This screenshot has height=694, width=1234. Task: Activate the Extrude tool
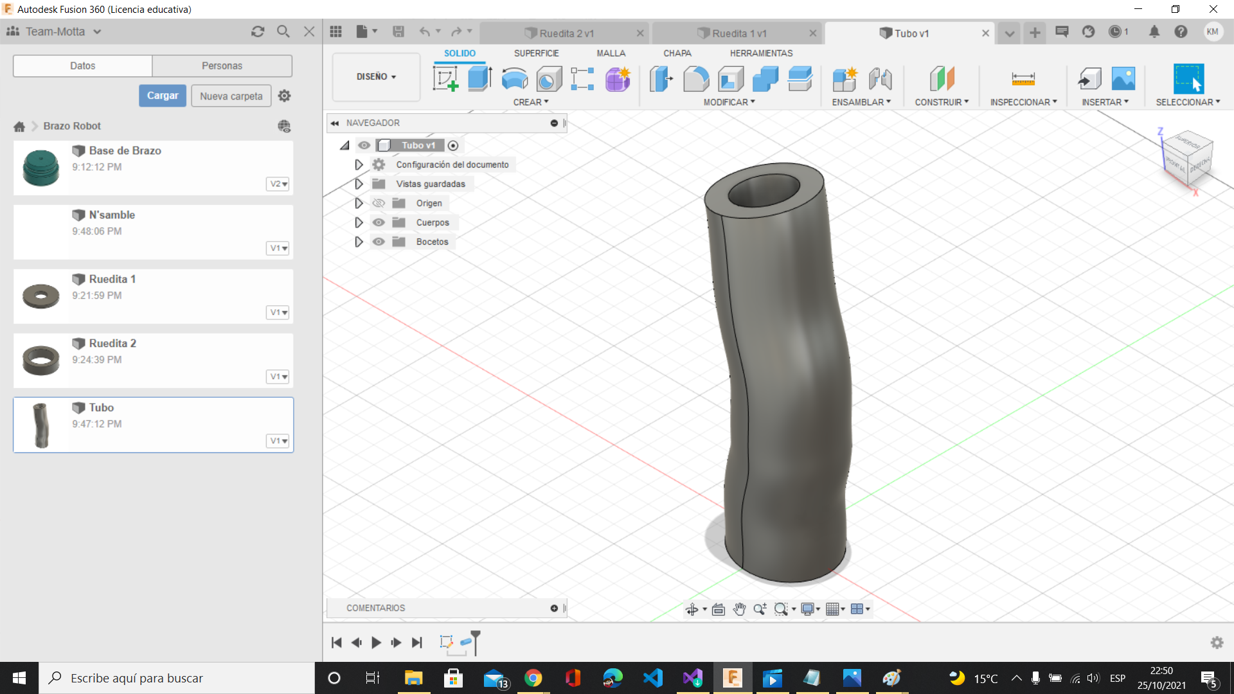(x=479, y=78)
